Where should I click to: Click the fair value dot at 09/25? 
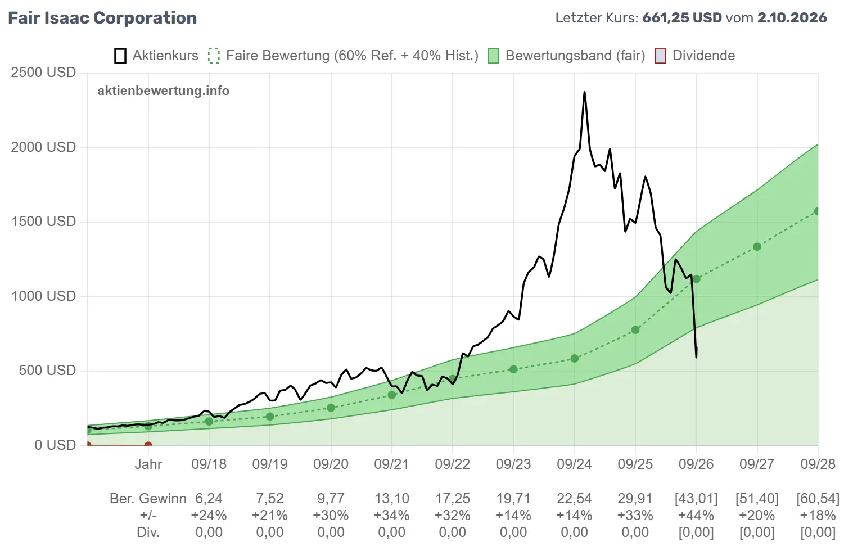(x=635, y=330)
